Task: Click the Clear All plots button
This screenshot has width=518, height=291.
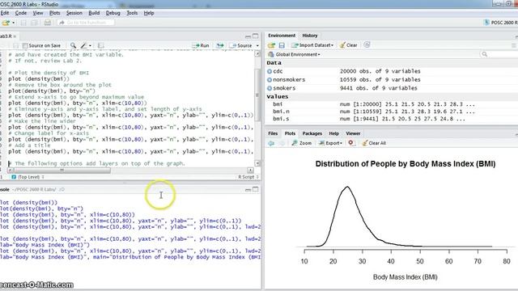Action: point(374,143)
